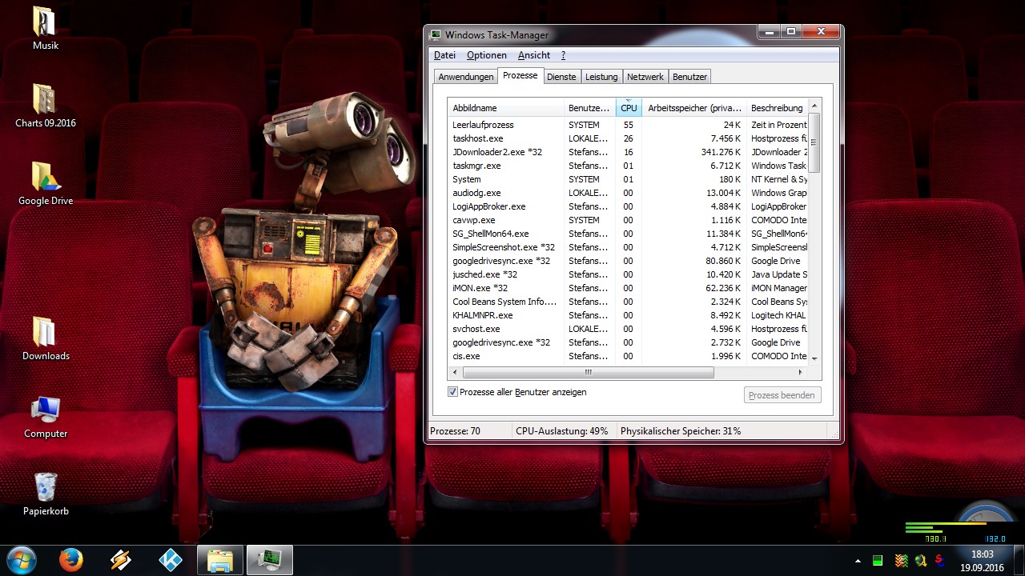Select the SG_ShellMon64.exe process
This screenshot has width=1025, height=576.
[x=628, y=234]
